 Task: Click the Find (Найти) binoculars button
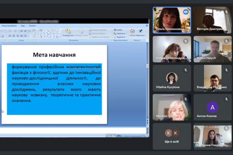[118, 30]
